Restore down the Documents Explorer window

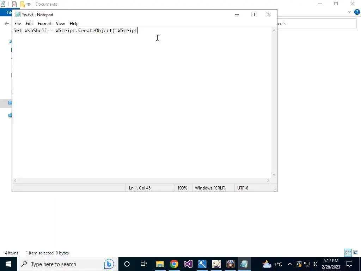[336, 4]
